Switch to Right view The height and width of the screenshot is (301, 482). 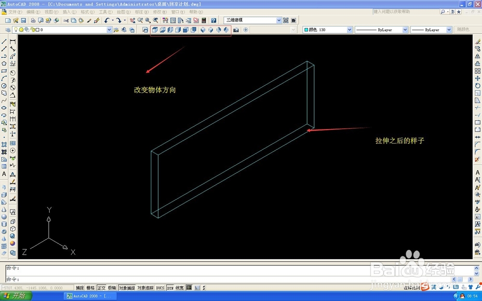pos(178,30)
